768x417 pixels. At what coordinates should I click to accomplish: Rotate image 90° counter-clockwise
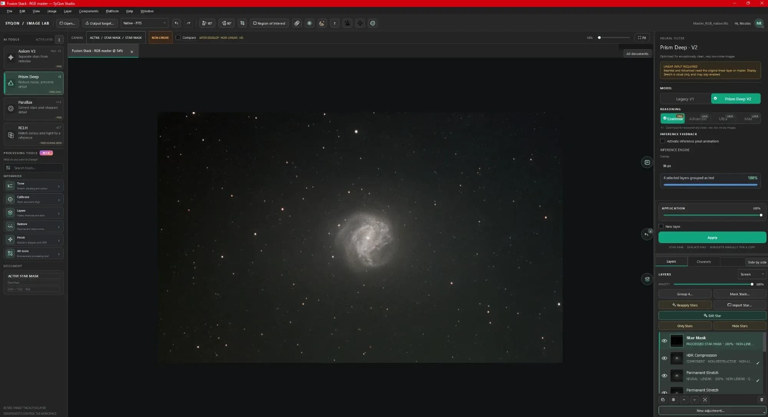tap(207, 23)
